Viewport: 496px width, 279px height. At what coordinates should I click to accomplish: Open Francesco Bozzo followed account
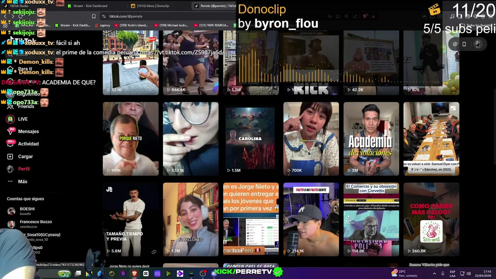[36, 224]
